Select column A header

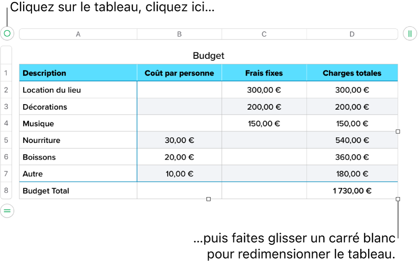(x=78, y=34)
